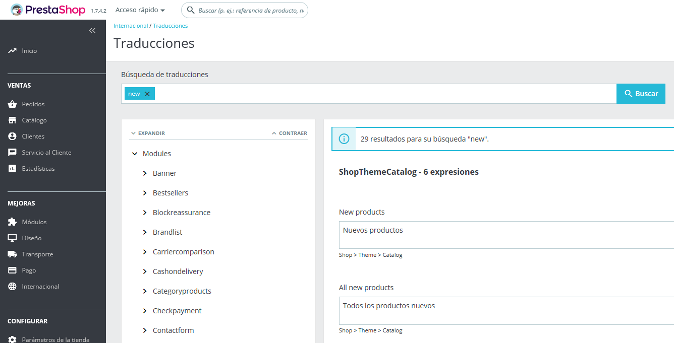Click the Estadísticas chart icon

click(13, 169)
